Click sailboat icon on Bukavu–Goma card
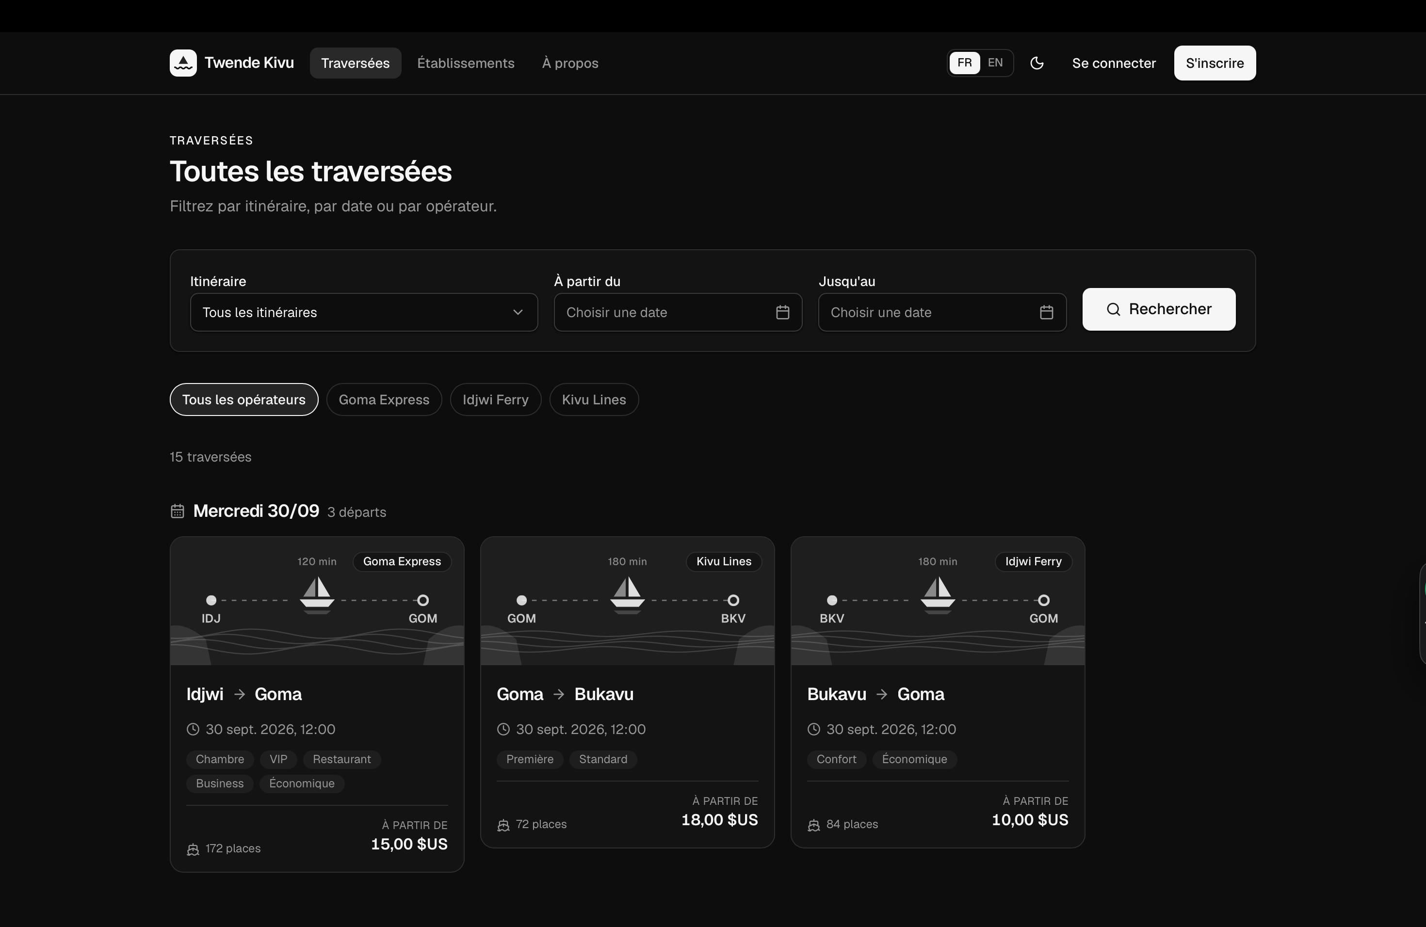The height and width of the screenshot is (927, 1426). point(938,594)
